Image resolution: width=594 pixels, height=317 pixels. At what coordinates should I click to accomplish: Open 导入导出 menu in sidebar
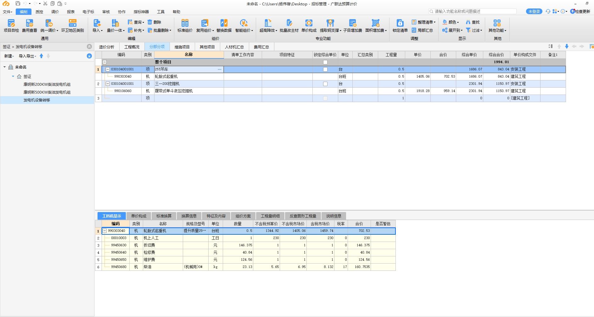click(27, 56)
